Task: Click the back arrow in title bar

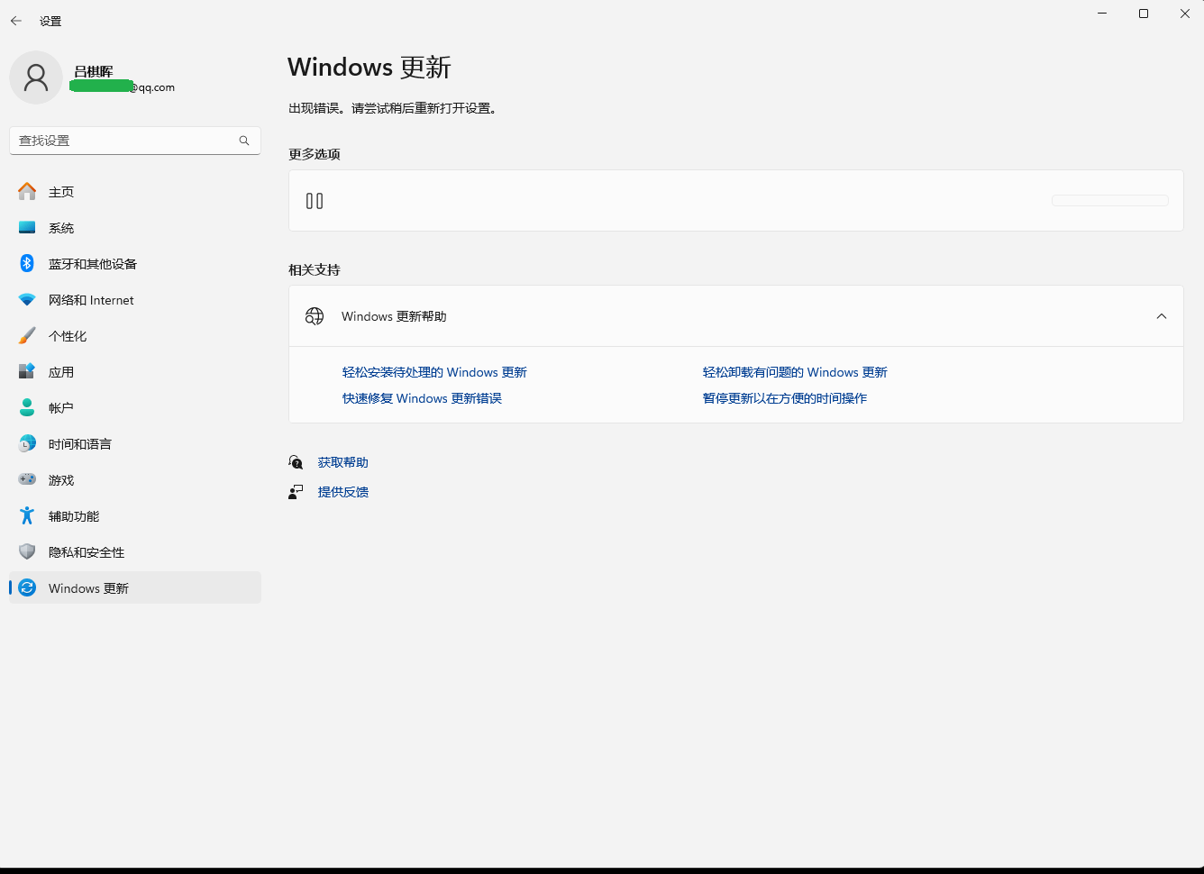Action: [x=16, y=21]
